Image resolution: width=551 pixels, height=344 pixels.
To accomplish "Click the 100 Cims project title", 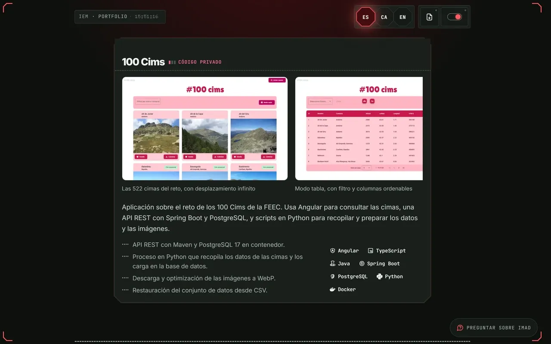I will [143, 62].
